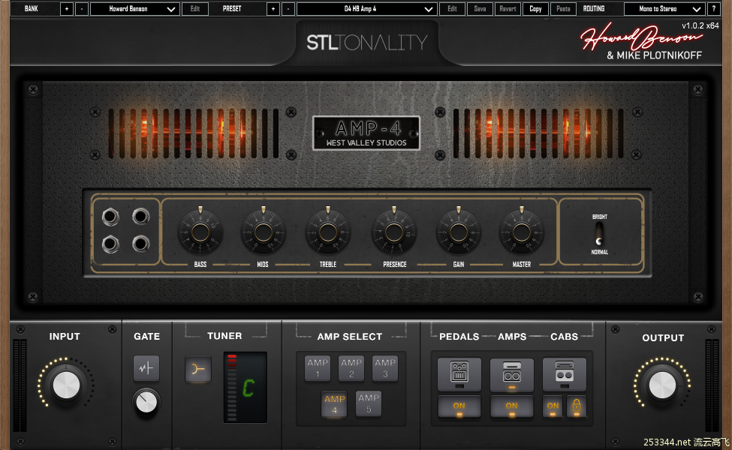Toggle the tuner fork button

click(197, 369)
